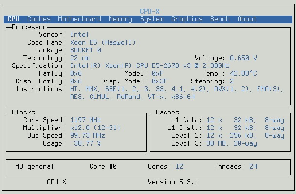Select the '#0 general' core type selector
This screenshot has height=194, width=296.
(x=35, y=167)
